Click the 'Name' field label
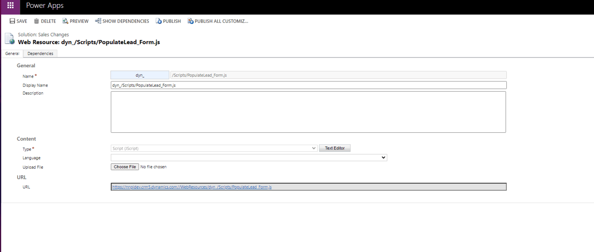Viewport: 594px width, 252px height. pyautogui.click(x=28, y=76)
